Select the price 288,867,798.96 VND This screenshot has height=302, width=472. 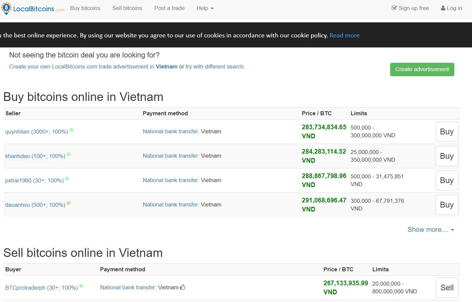tap(324, 180)
